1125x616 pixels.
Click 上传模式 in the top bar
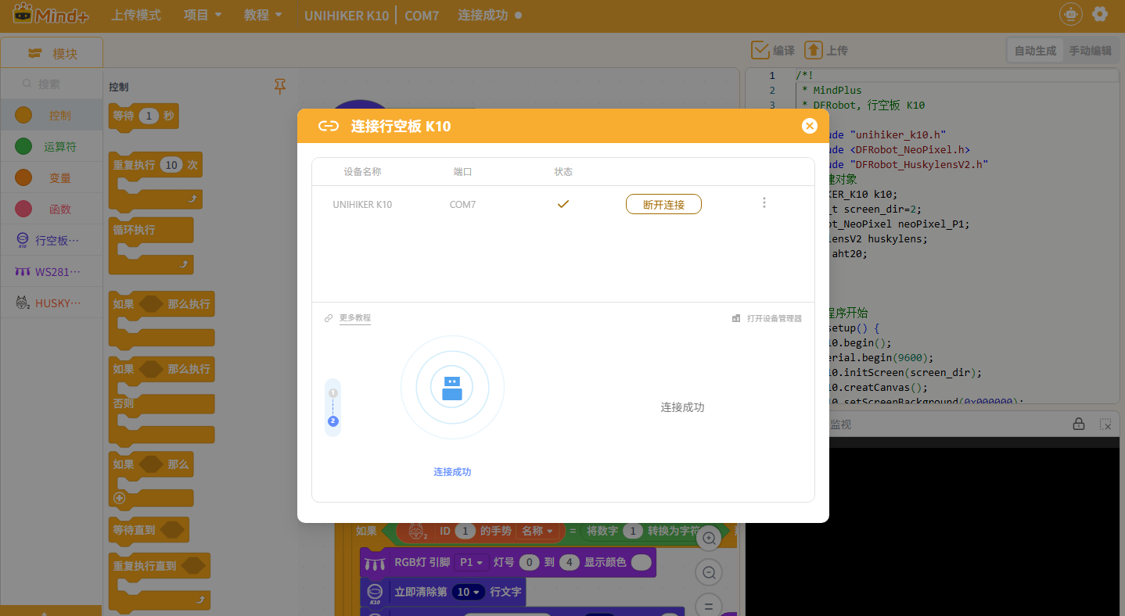135,15
